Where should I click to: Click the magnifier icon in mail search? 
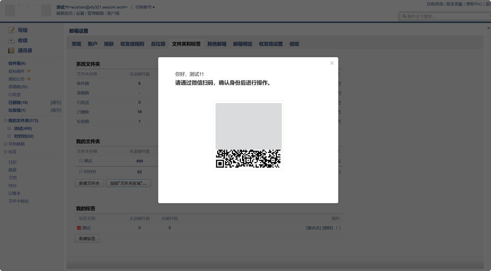pos(404,16)
